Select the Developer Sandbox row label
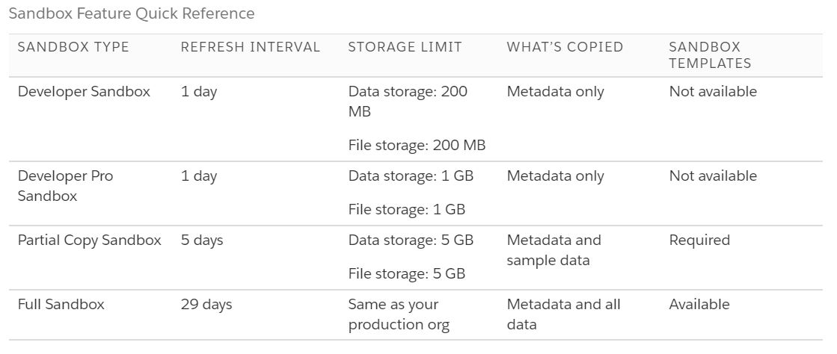 click(x=84, y=92)
